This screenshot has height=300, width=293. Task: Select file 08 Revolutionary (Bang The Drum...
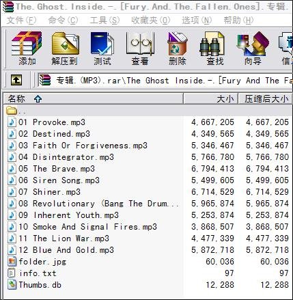99,204
